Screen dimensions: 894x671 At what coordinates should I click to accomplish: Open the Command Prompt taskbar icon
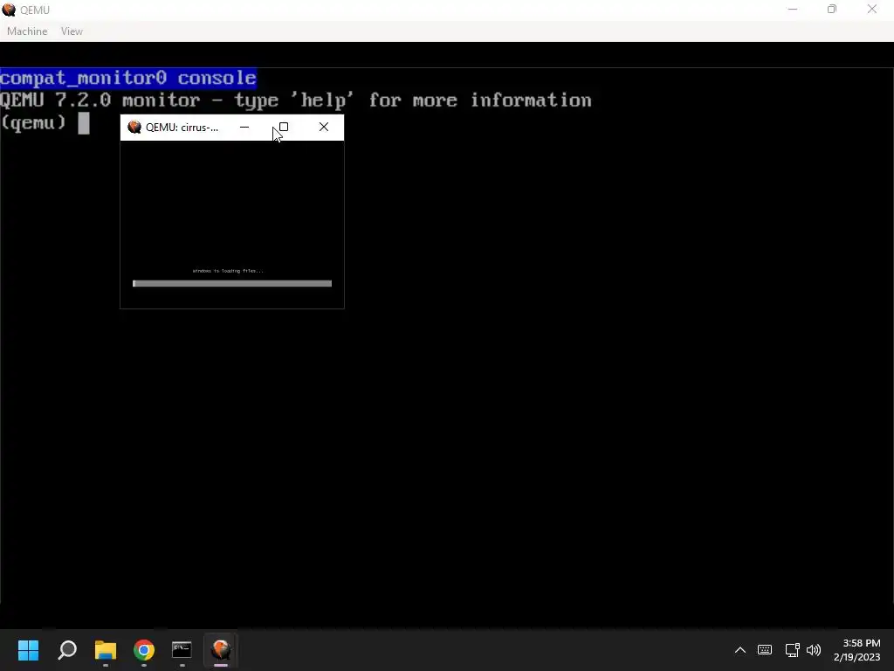click(x=182, y=650)
